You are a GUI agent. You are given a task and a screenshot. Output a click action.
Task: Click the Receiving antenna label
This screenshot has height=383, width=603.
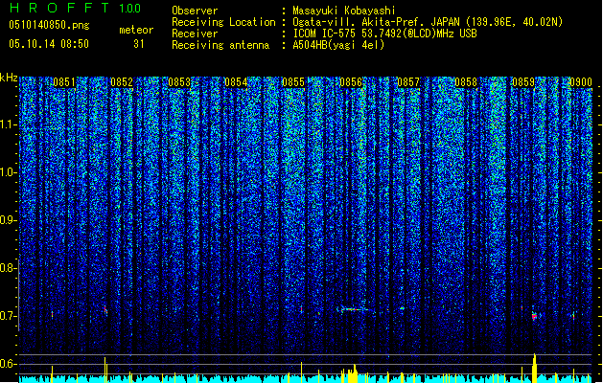coord(220,45)
